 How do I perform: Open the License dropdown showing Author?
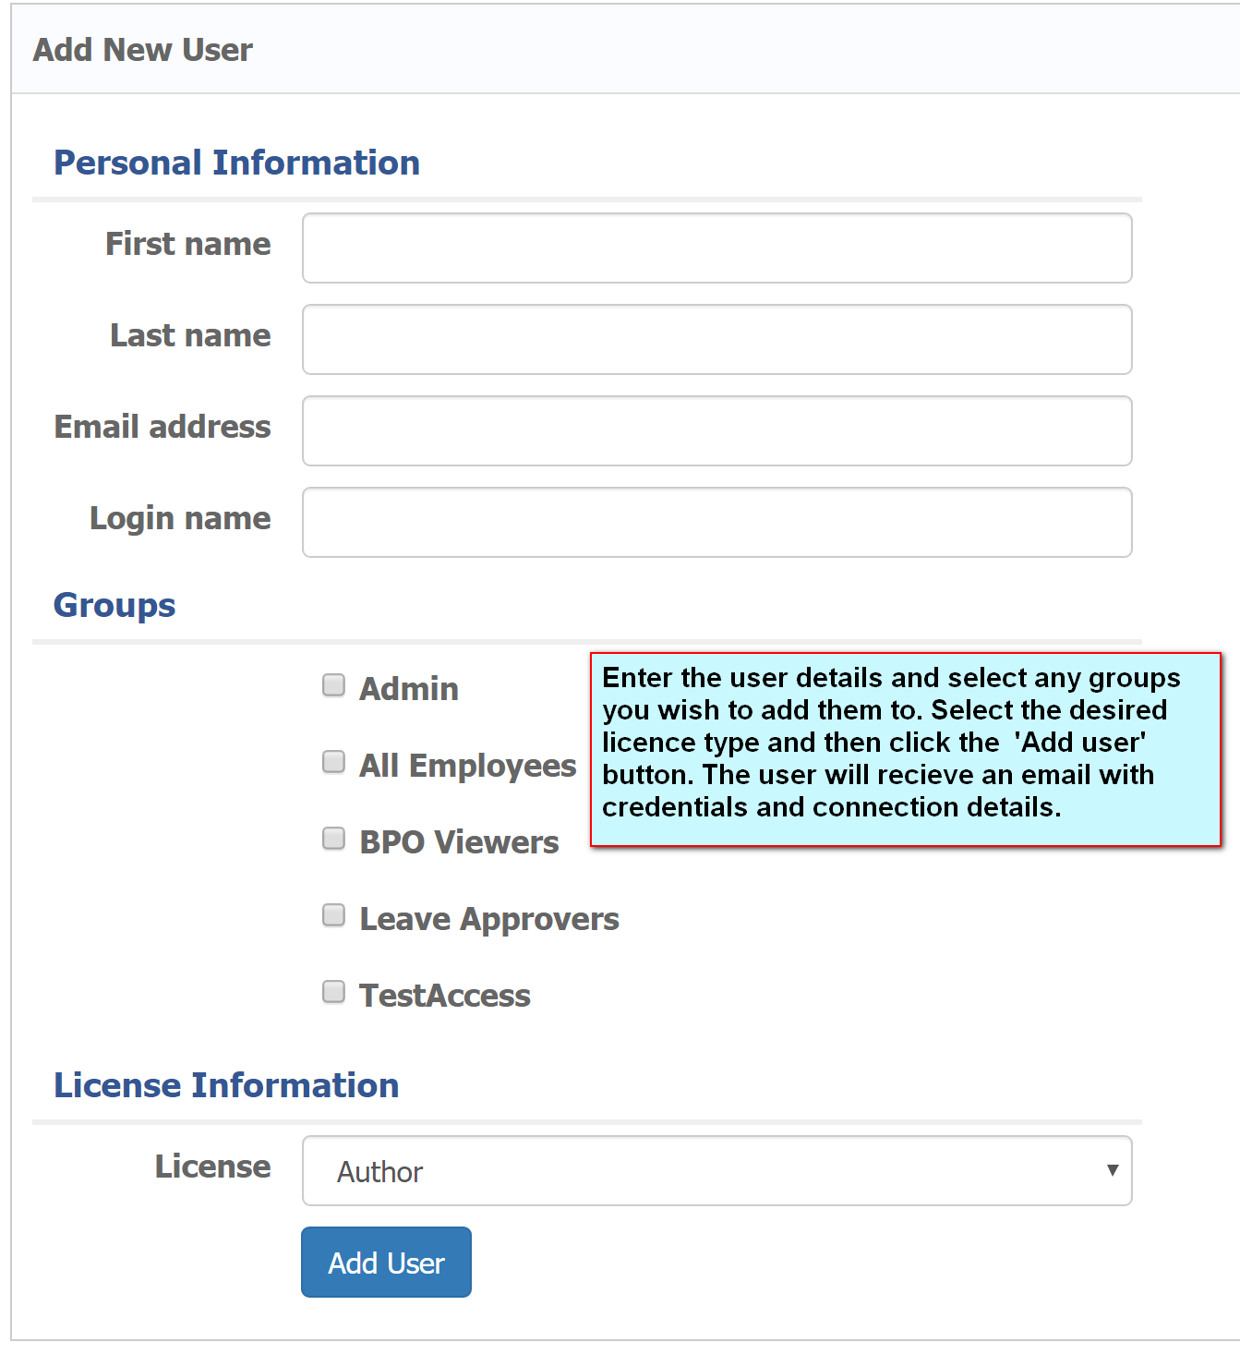(x=716, y=1170)
